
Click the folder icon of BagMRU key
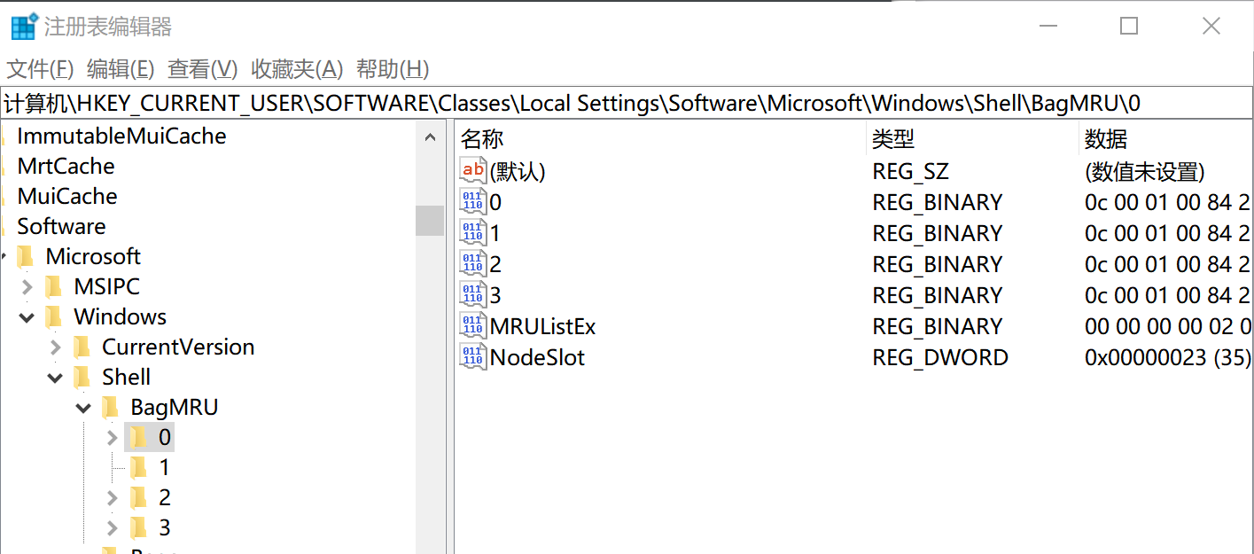tap(112, 407)
